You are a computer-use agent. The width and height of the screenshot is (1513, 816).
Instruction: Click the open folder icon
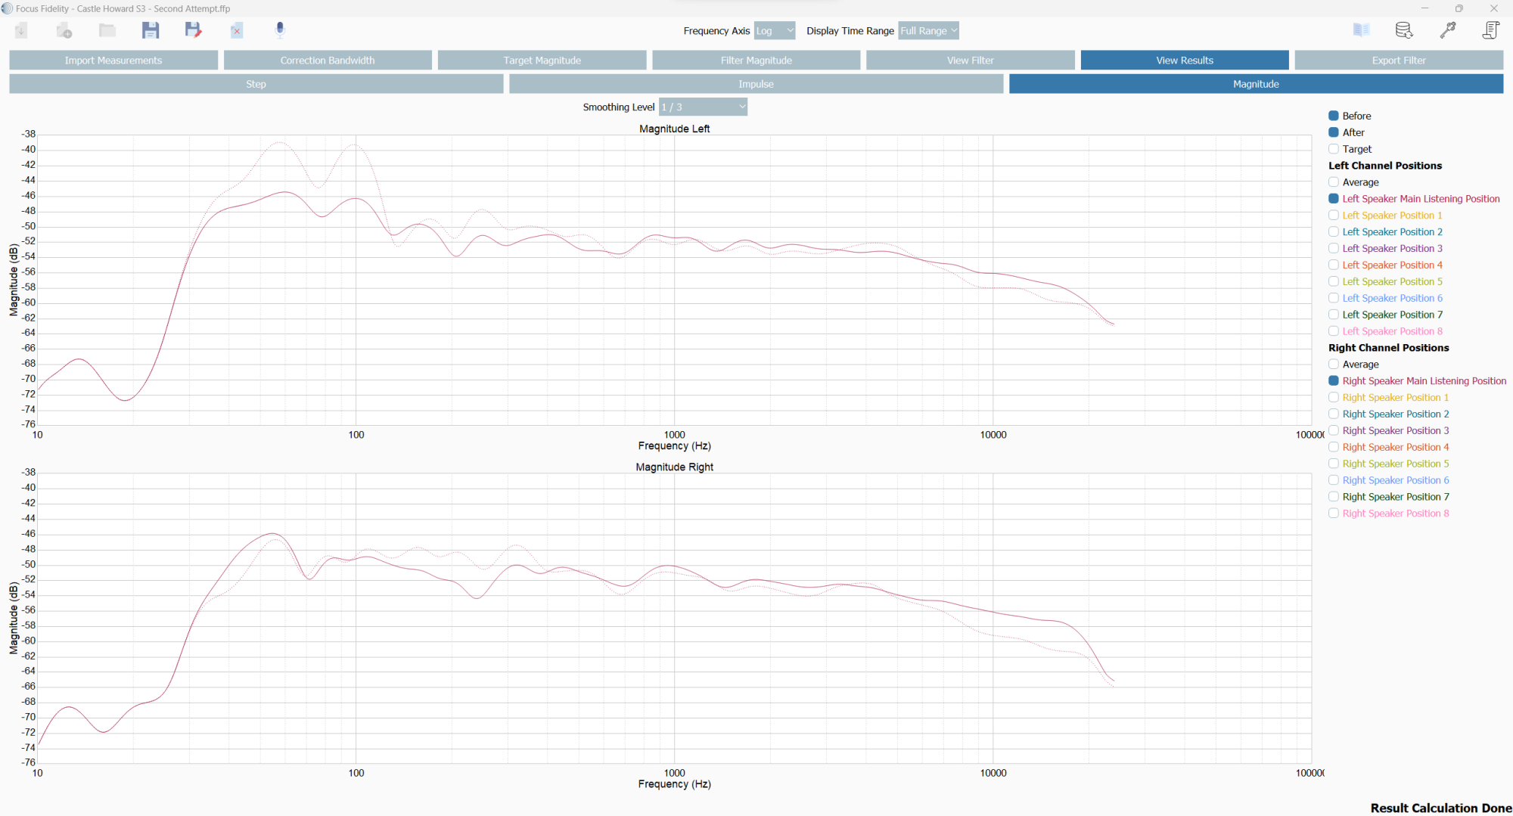(107, 30)
